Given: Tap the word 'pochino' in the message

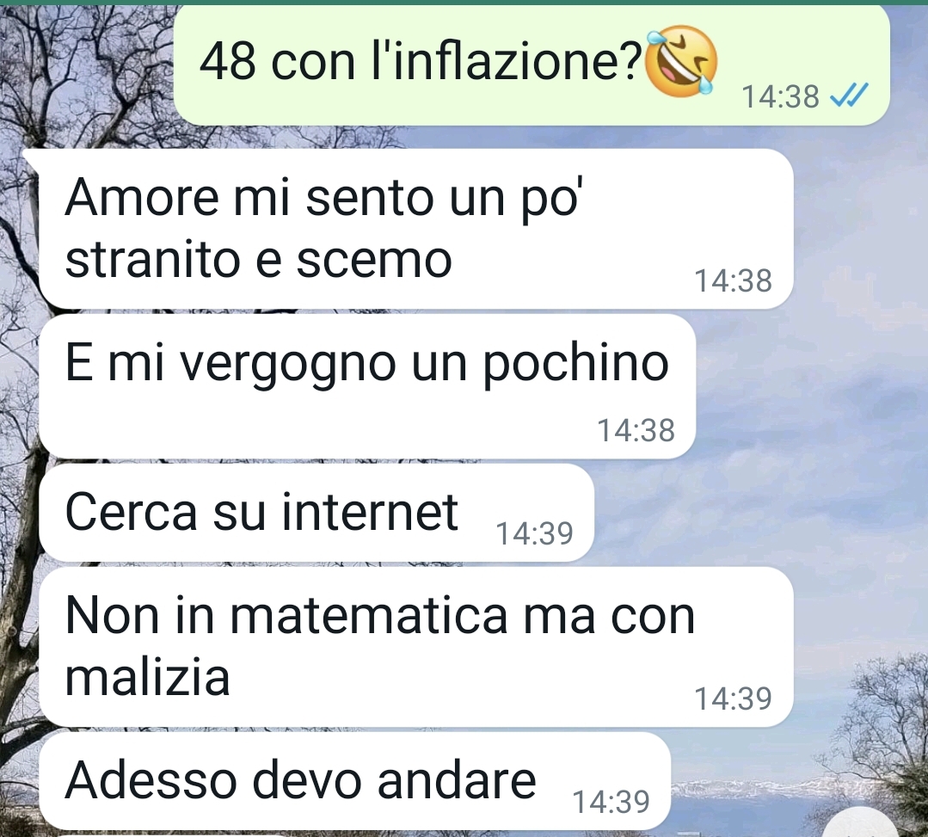Looking at the screenshot, I should 576,366.
